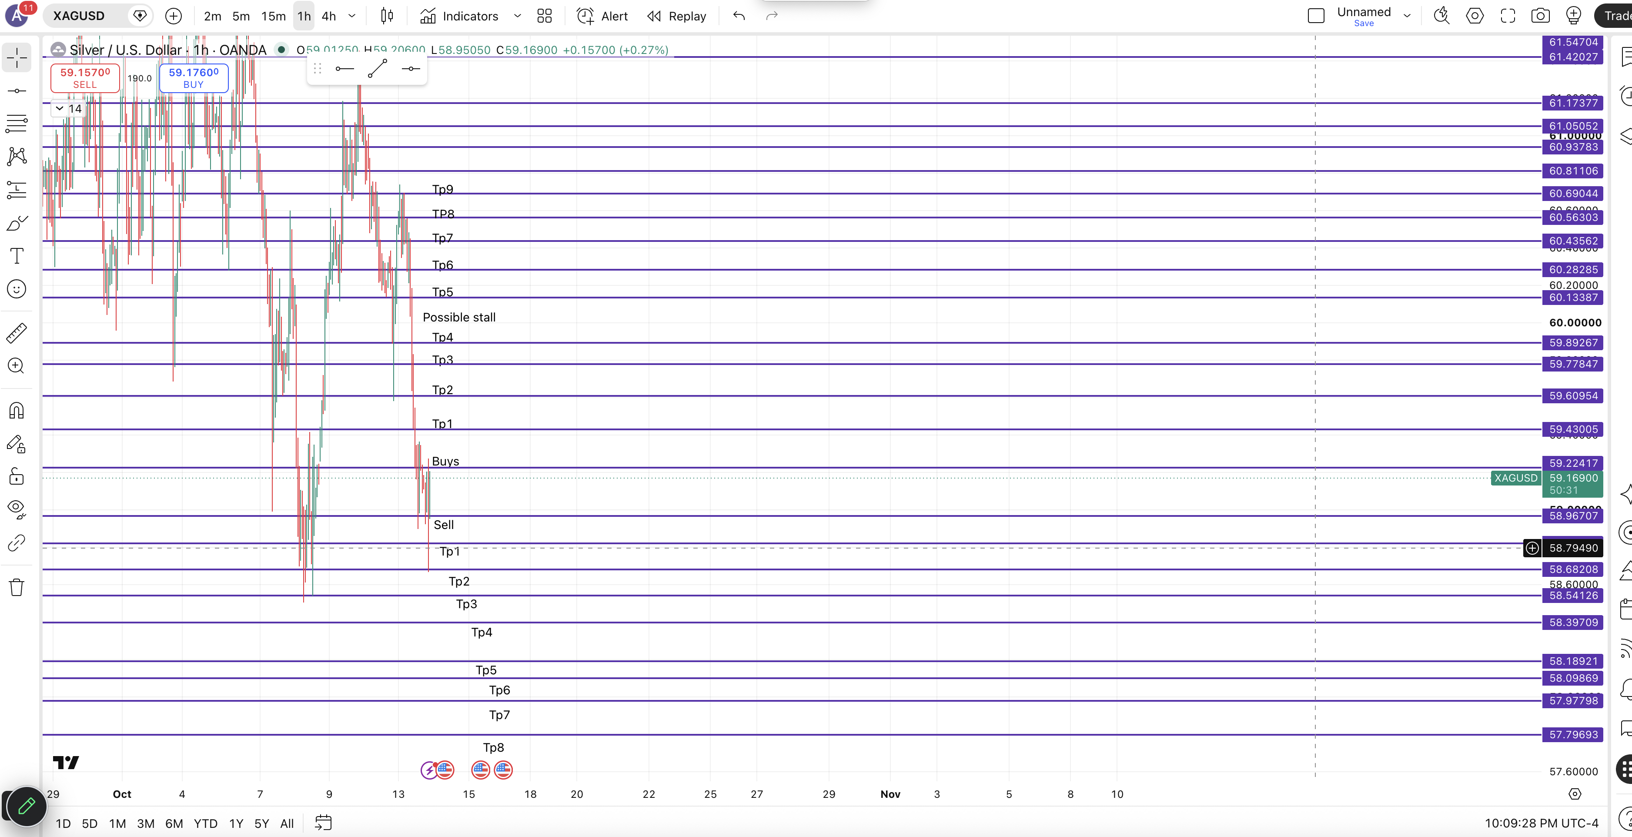Select the text annotation tool
1632x837 pixels.
[x=17, y=256]
